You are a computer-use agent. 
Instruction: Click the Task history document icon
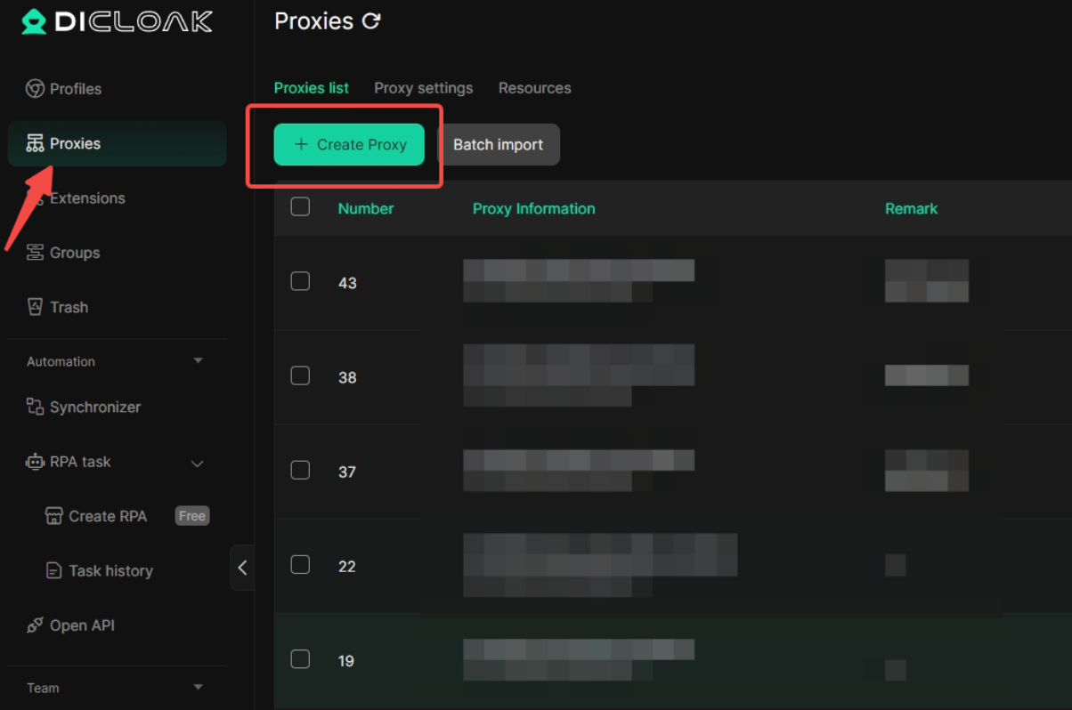point(54,570)
